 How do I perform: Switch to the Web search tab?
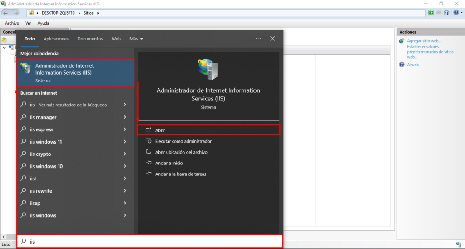116,39
